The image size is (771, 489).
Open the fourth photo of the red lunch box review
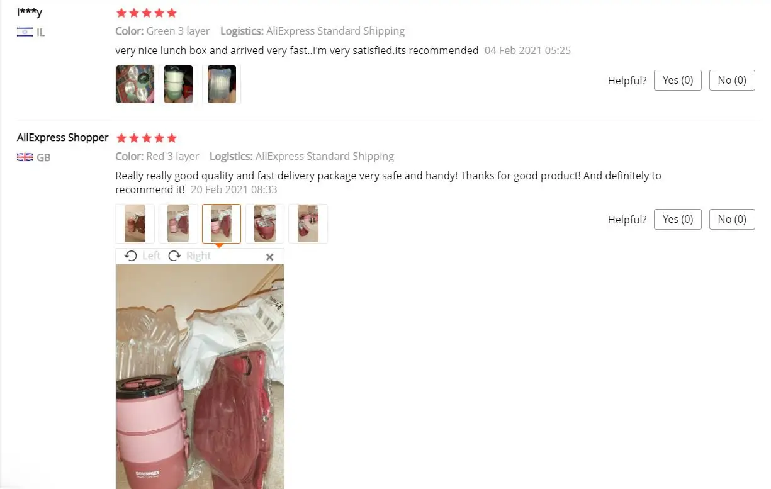pos(265,223)
